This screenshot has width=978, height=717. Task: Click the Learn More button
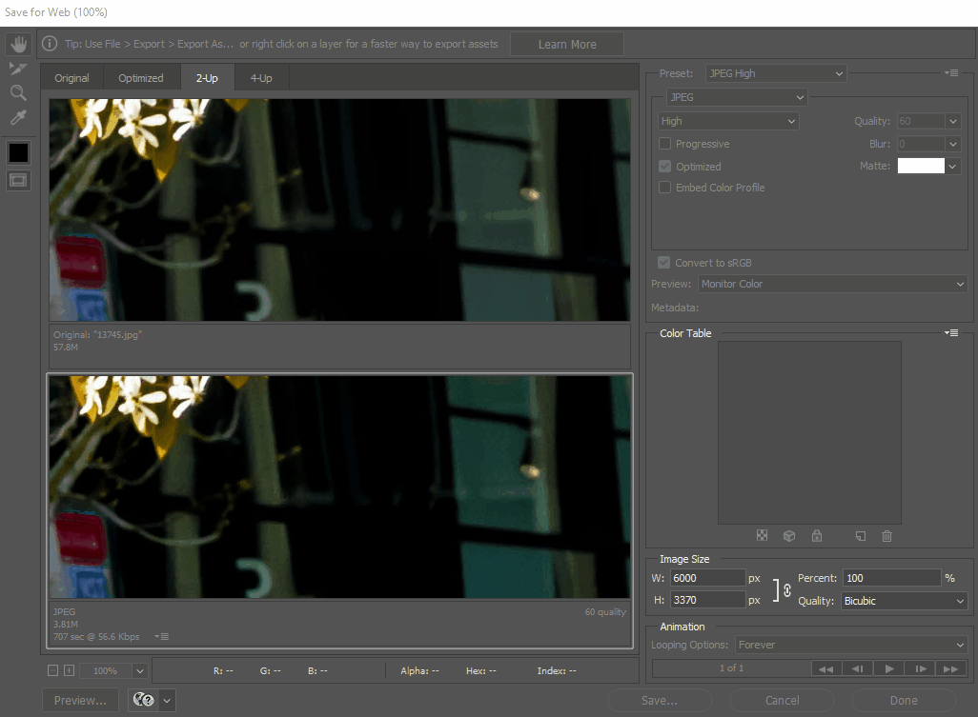[x=567, y=44]
